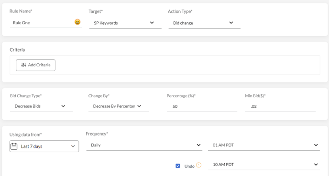This screenshot has height=176, width=329.
Task: Expand the Bid Change Type dropdown
Action: [41, 106]
